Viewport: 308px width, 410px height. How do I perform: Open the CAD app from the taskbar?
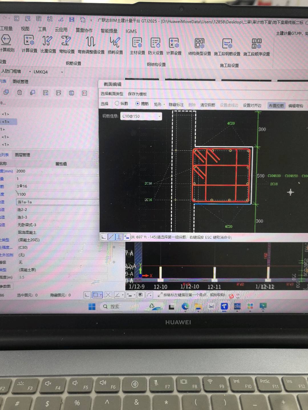coord(237,306)
